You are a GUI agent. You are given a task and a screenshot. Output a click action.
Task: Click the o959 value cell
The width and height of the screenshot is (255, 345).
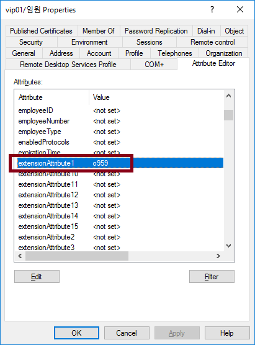point(101,163)
